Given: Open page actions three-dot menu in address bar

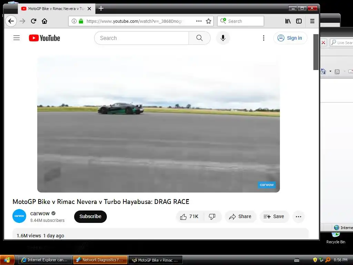Looking at the screenshot, I should coord(199,21).
